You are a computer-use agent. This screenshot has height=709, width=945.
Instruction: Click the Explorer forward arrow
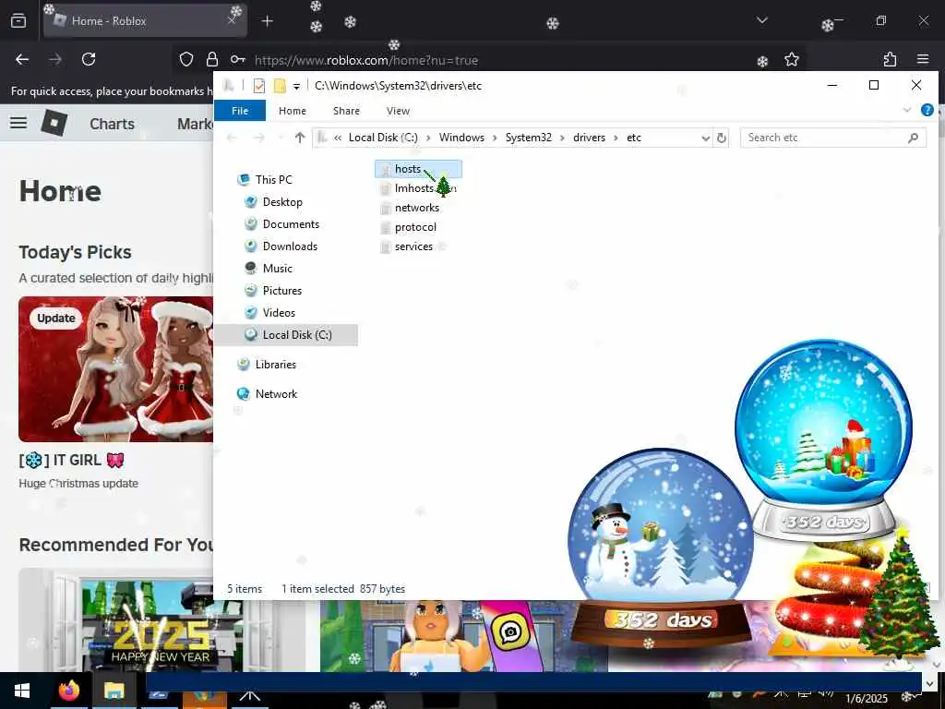(x=259, y=138)
